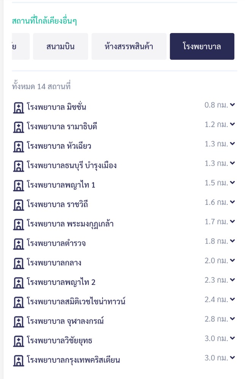Click hospital icon beside โรงพยาบาลวิชัยยุทธ
Image resolution: width=245 pixels, height=379 pixels.
17,341
